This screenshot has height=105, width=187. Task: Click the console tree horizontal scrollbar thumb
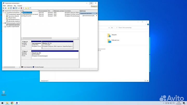click(9, 67)
